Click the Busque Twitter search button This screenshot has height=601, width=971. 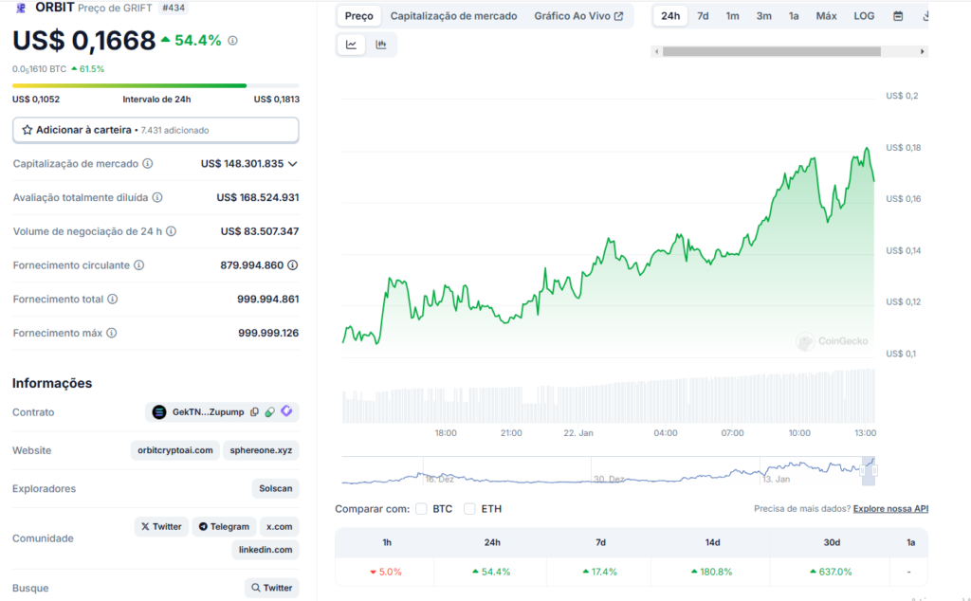[272, 588]
